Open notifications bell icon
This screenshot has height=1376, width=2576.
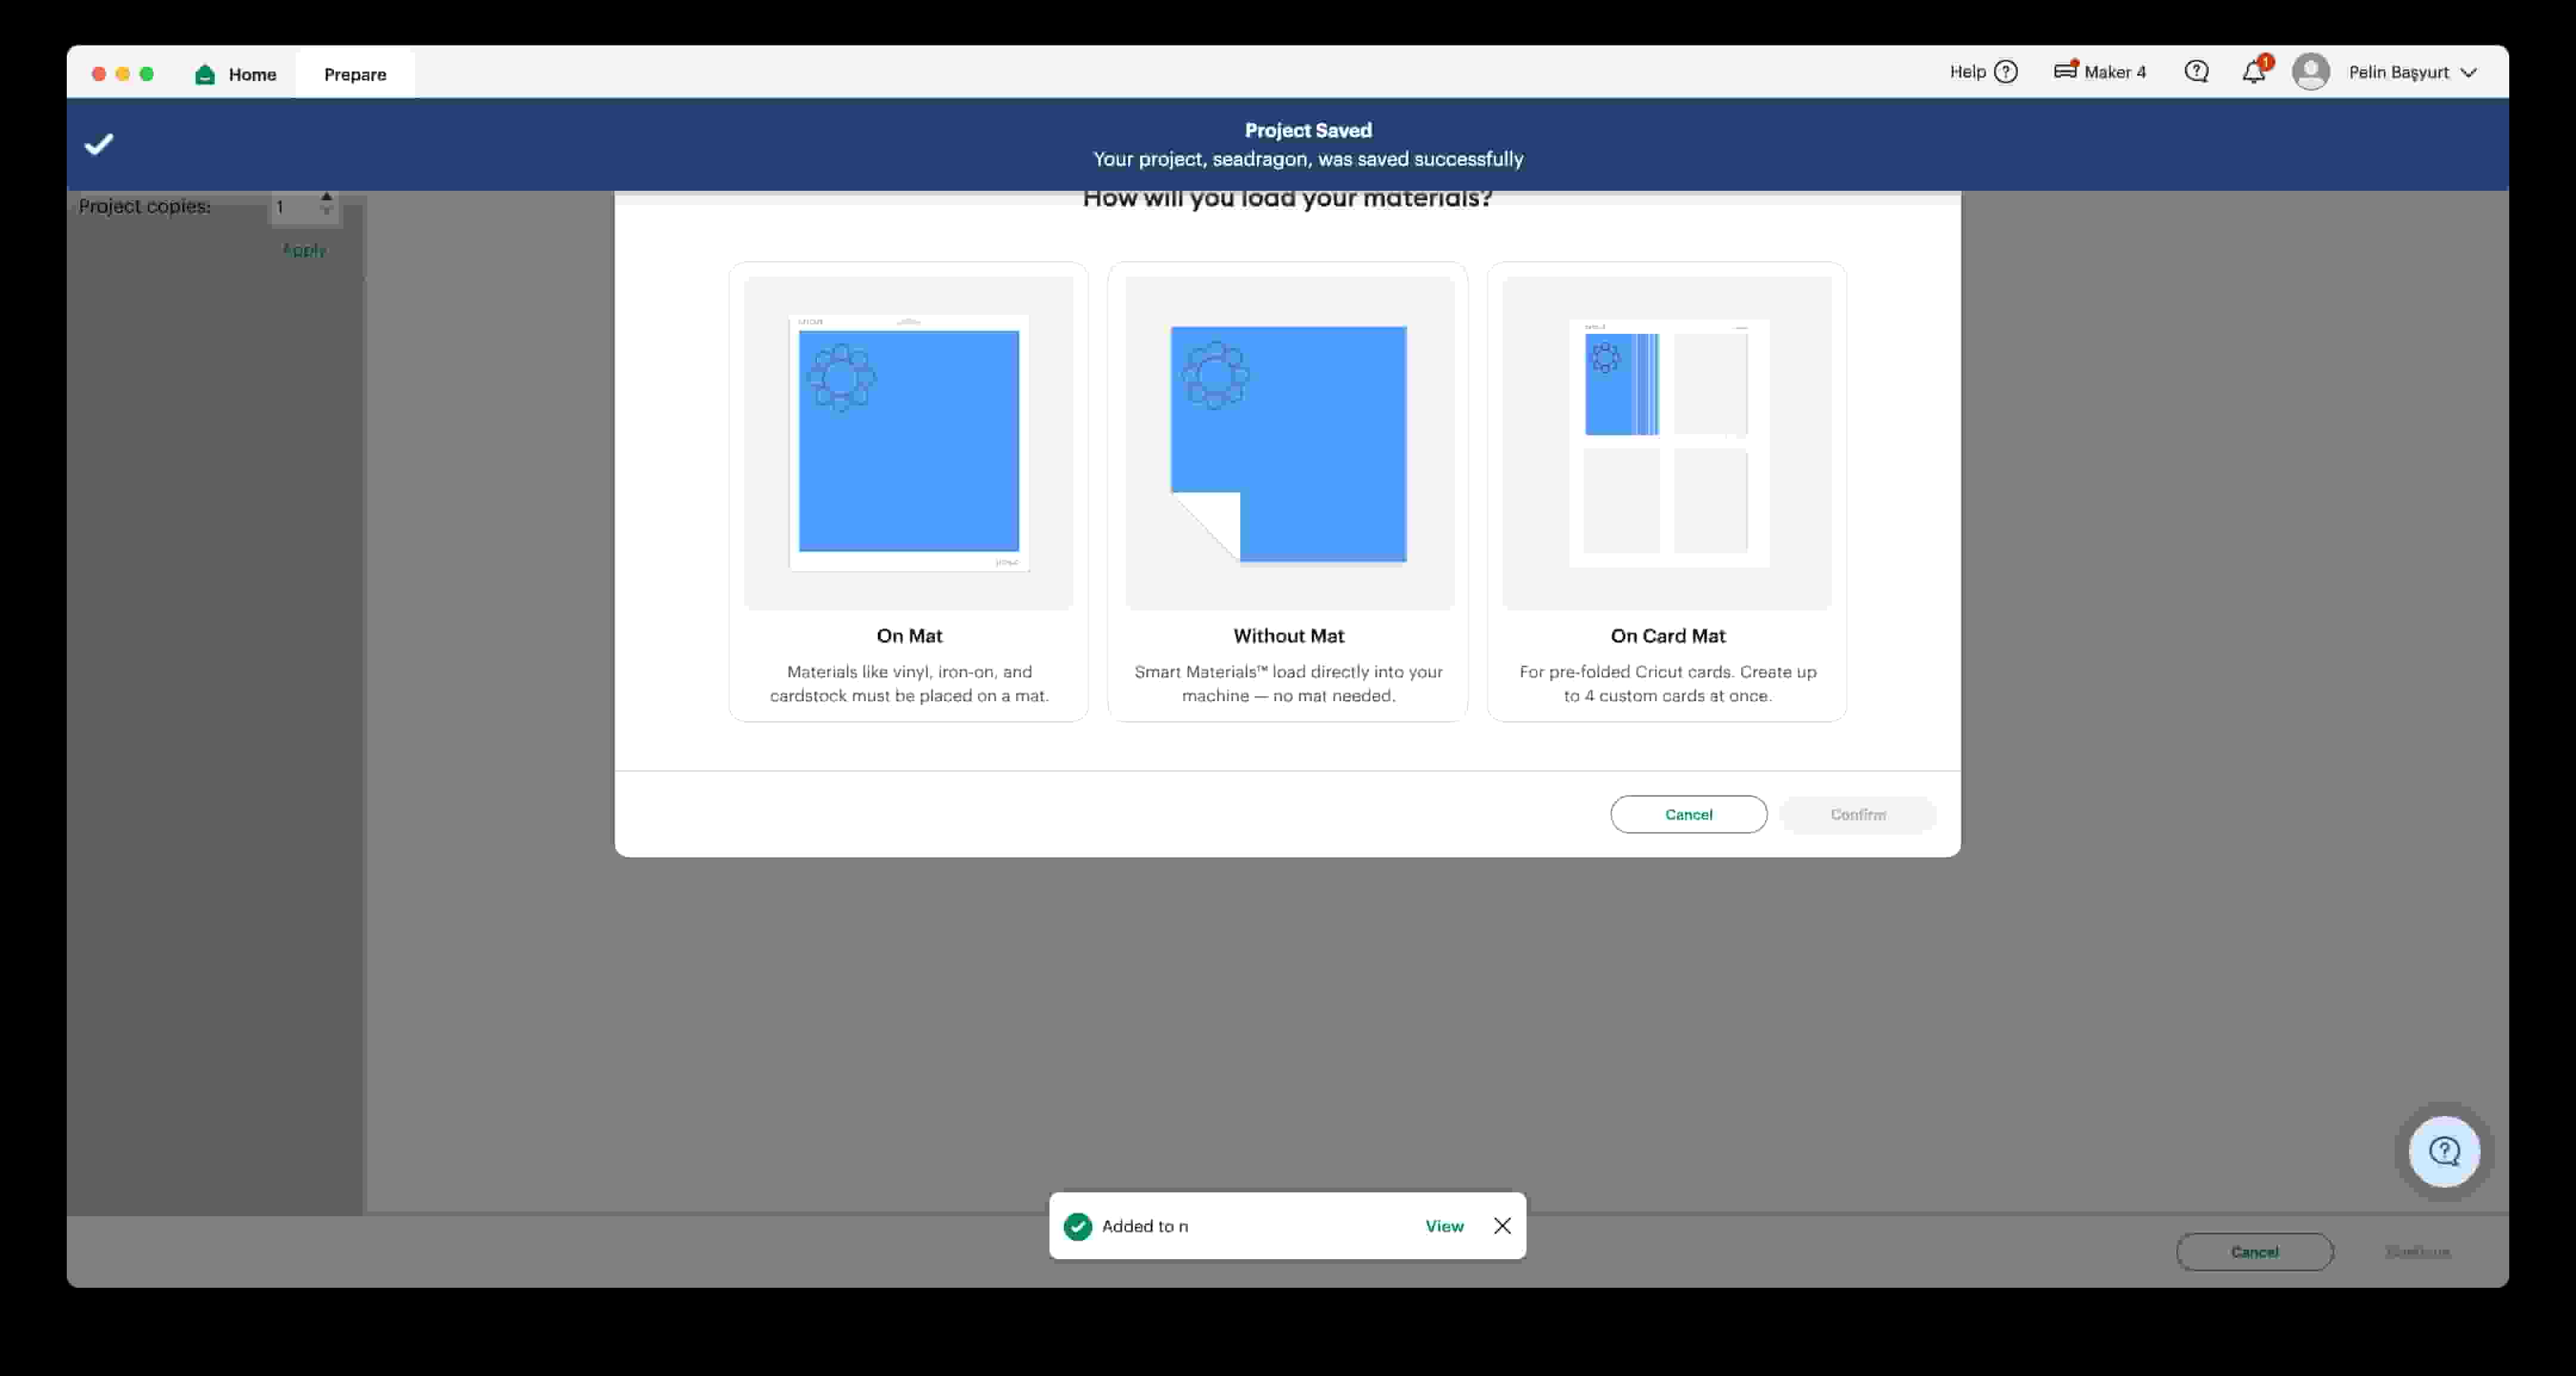2253,72
